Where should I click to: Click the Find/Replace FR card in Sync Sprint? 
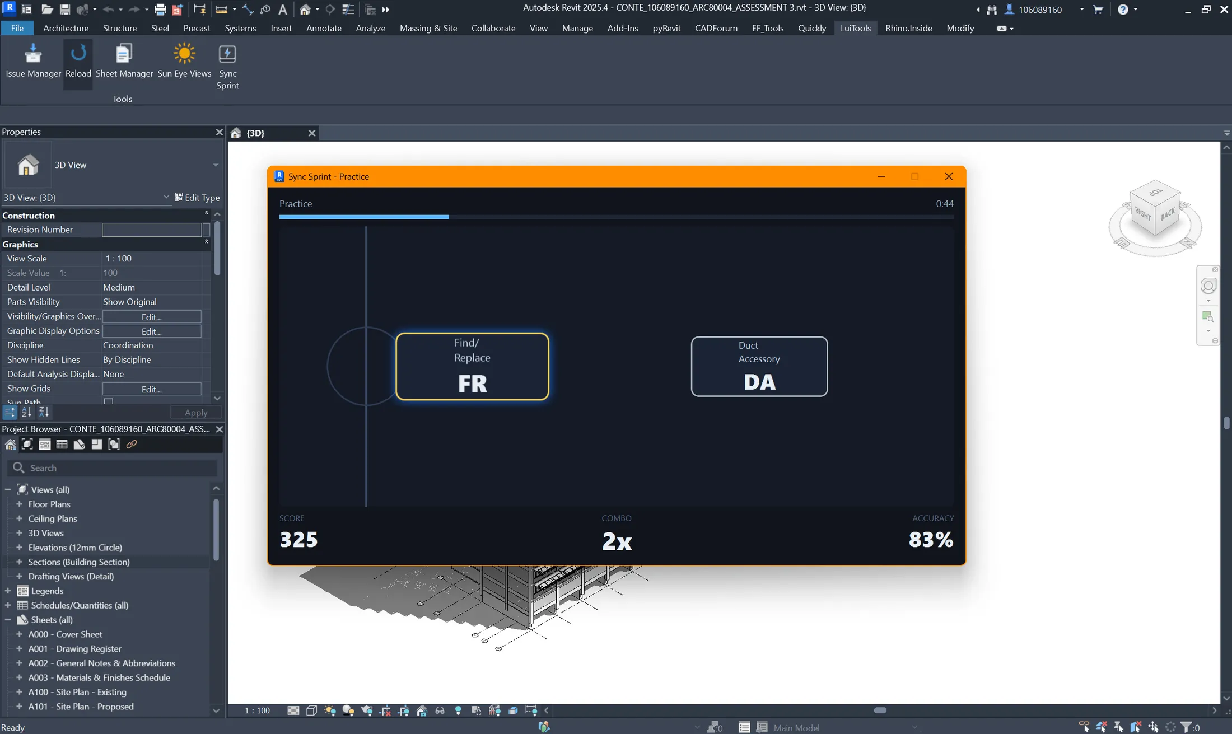[472, 367]
